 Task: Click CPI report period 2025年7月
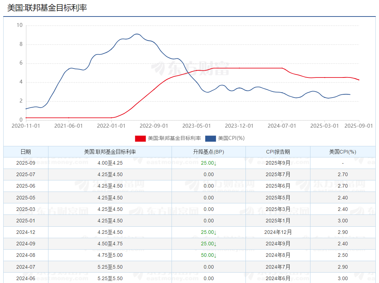pos(278,174)
